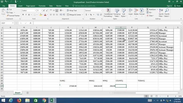This screenshot has height=103, width=183.
Task: Select the Sheet1 tab
Action: 18,93
